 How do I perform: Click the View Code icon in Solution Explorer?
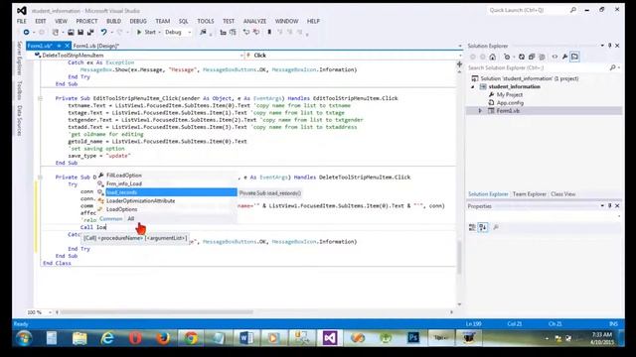coord(555,57)
